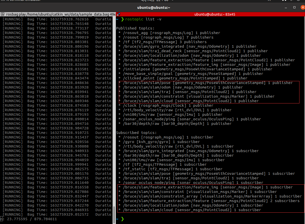The width and height of the screenshot is (305, 224).
Task: Click the Bag Time 1632759328.762616 line
Action: coord(57,19)
